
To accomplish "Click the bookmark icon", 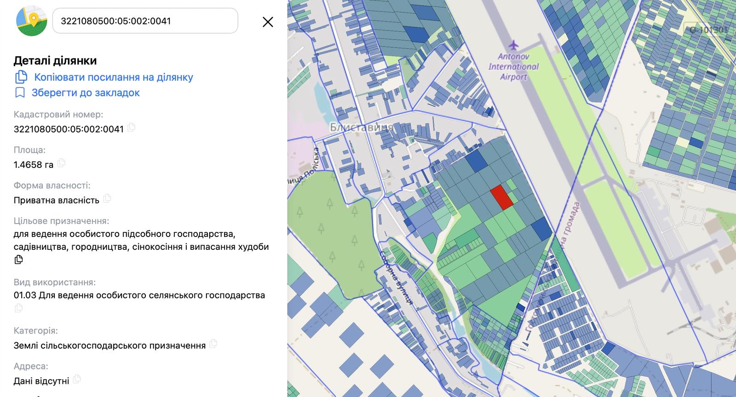I will (20, 92).
